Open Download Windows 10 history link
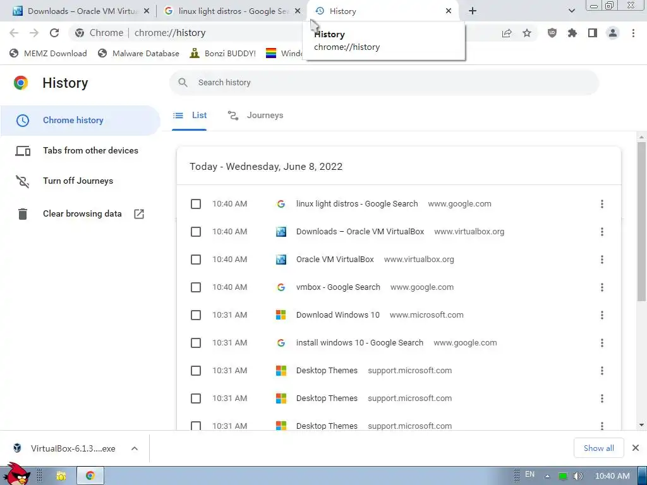Screen dimensions: 647x485 [x=338, y=315]
